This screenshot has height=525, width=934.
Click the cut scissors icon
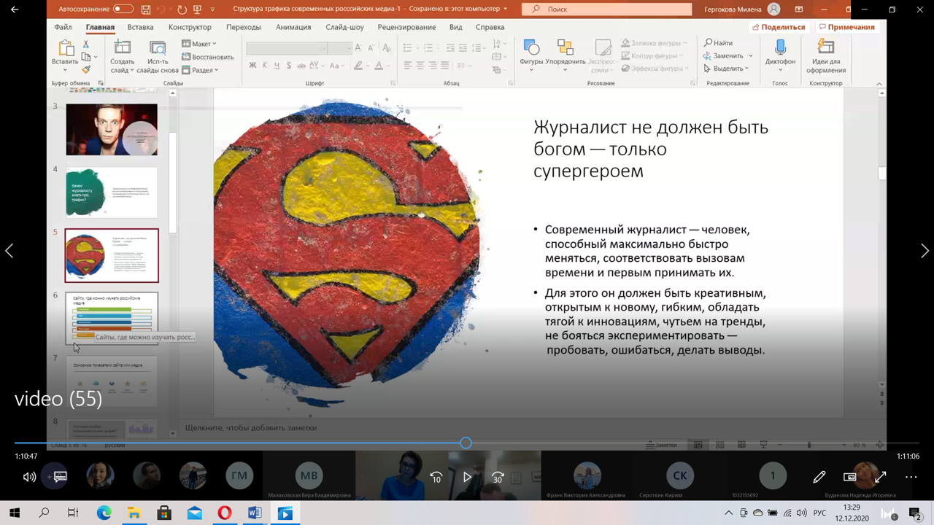tap(86, 44)
